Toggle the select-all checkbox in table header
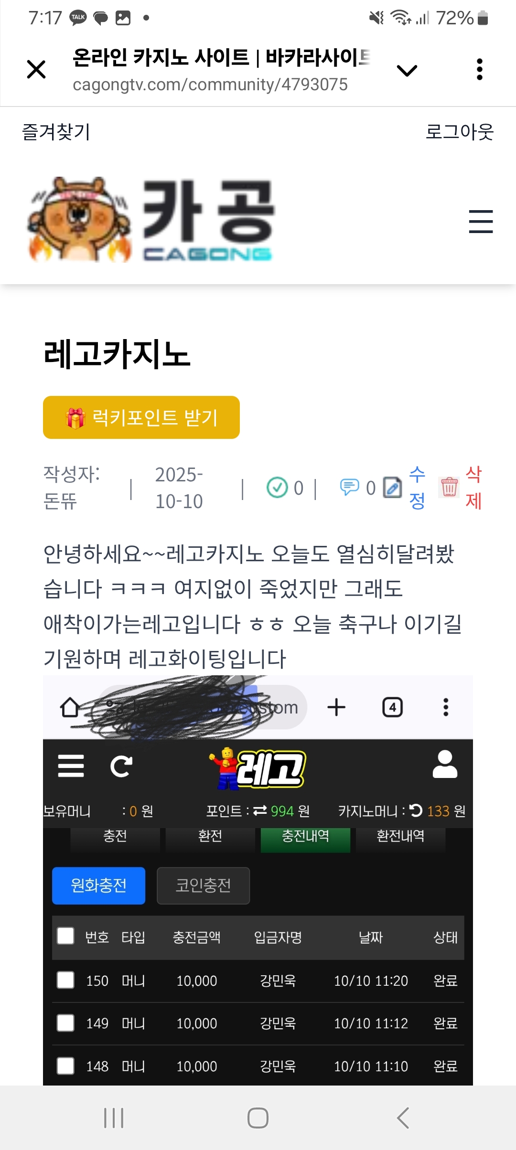The image size is (516, 1150). pos(65,936)
